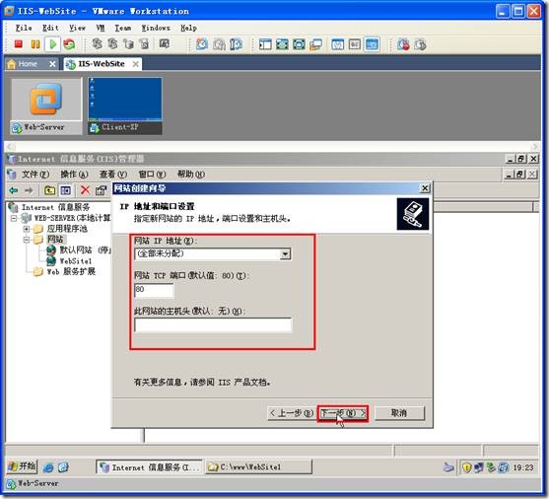Click the red delete X icon in IIS toolbar
549x499 pixels.
click(x=85, y=190)
